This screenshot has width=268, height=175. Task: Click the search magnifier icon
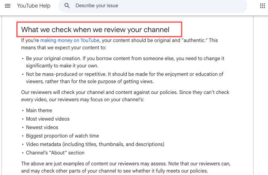(x=67, y=6)
